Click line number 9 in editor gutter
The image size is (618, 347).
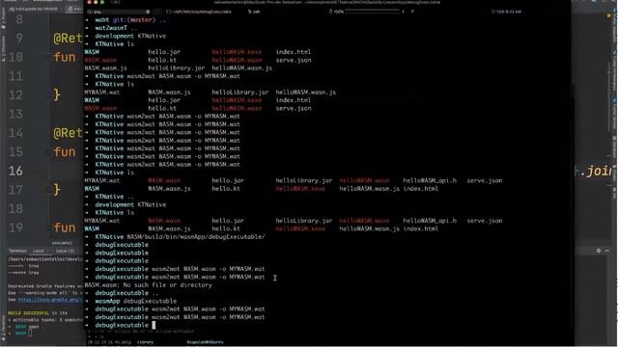pyautogui.click(x=19, y=39)
